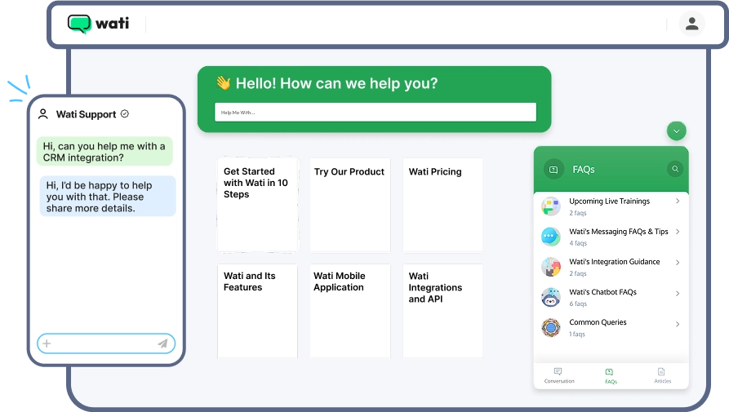Expand Wati's Integration Guidance arrow

pyautogui.click(x=678, y=263)
